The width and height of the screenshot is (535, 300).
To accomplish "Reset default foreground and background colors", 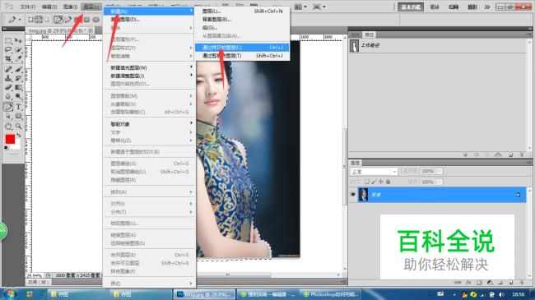I will [6, 148].
